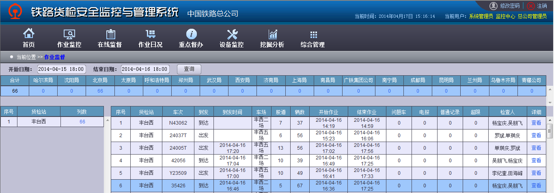
Task: Click 丰台西 train count 66 link
Action: [x=82, y=122]
